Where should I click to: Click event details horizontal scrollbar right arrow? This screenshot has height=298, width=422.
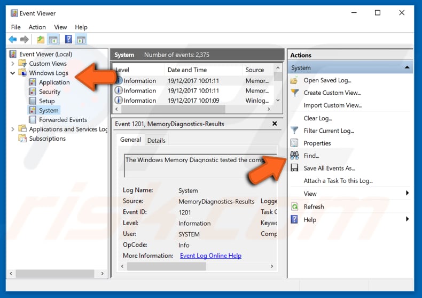coord(272,266)
